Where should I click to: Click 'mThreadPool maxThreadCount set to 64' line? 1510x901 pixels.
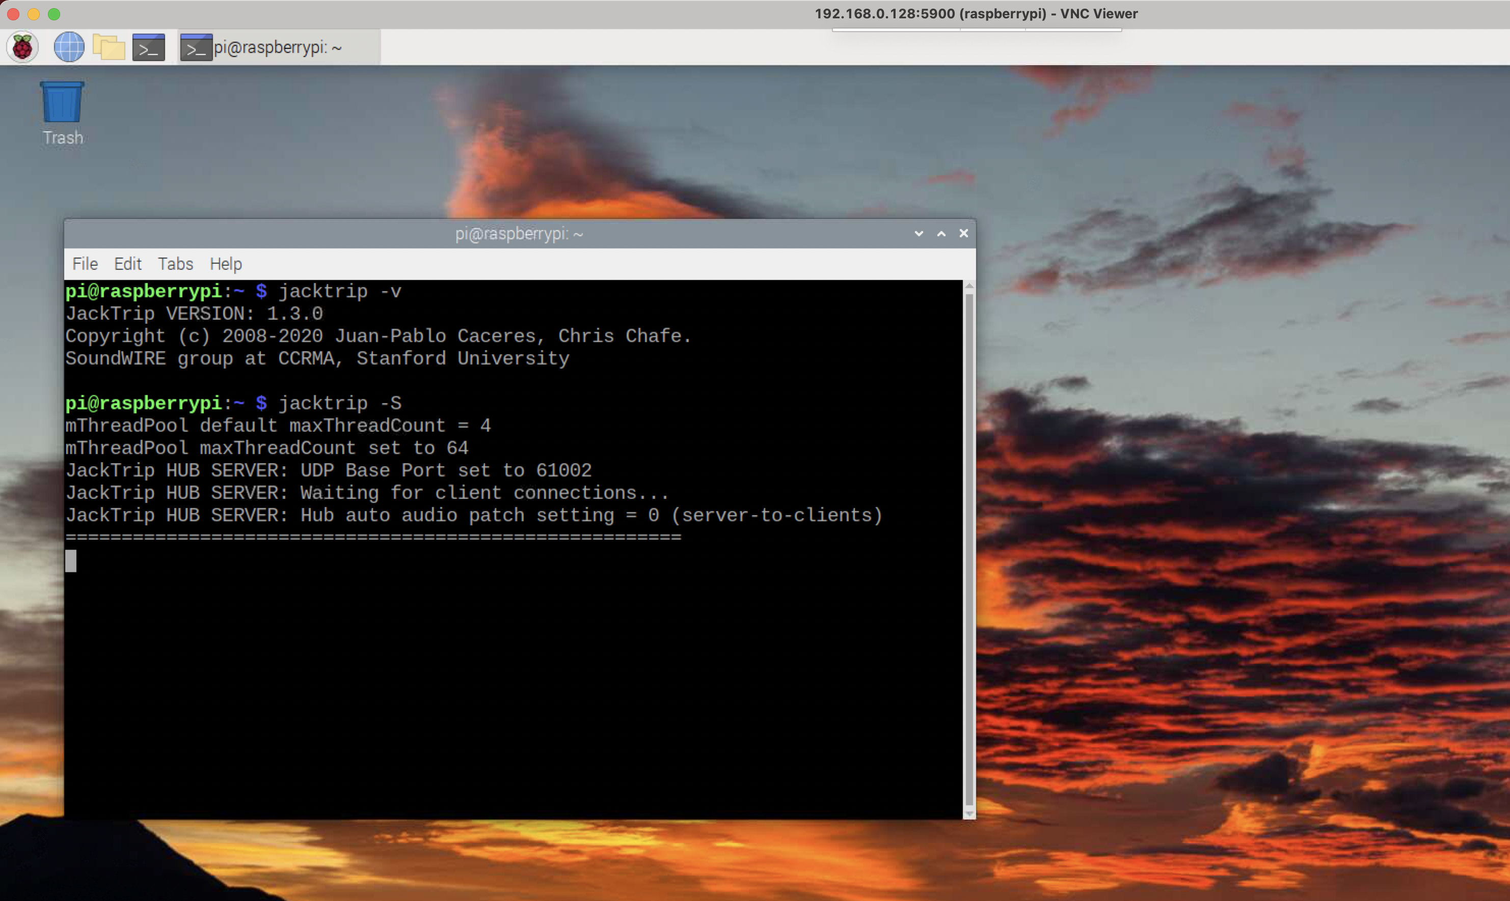click(267, 448)
